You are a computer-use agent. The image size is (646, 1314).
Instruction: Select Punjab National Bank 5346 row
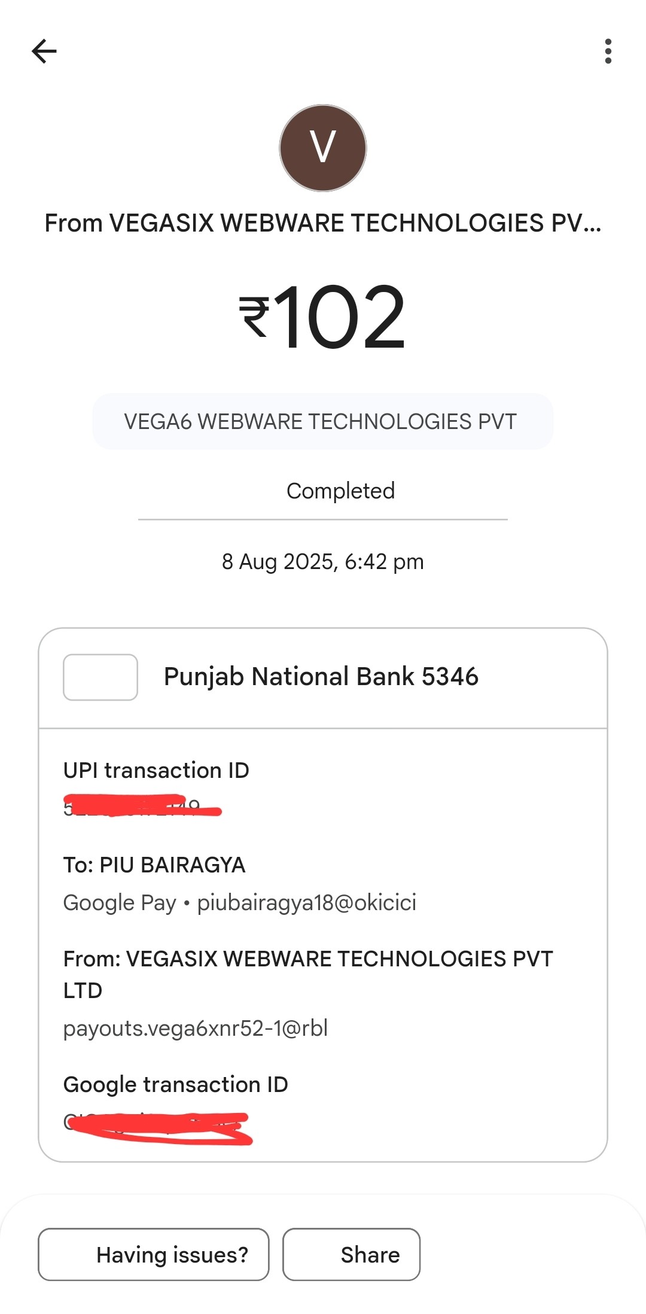click(x=321, y=677)
